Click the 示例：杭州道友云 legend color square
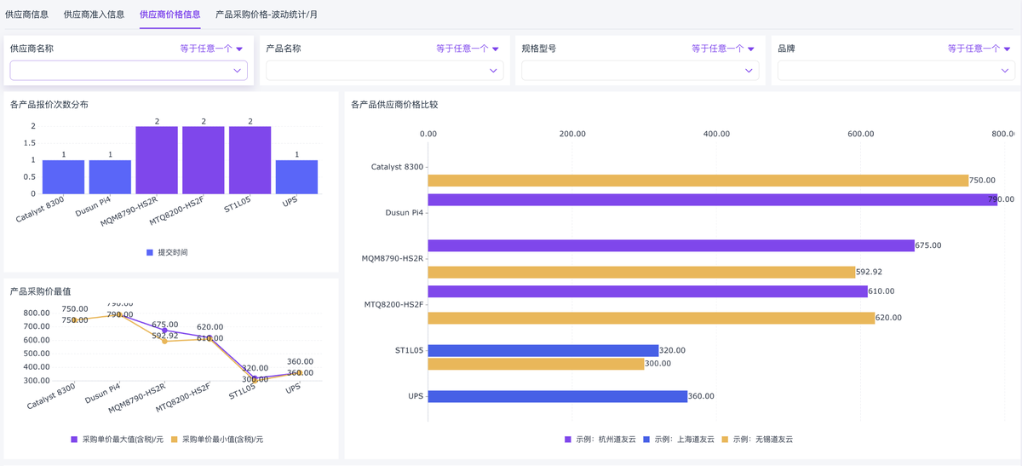Image resolution: width=1022 pixels, height=466 pixels. pyautogui.click(x=568, y=440)
